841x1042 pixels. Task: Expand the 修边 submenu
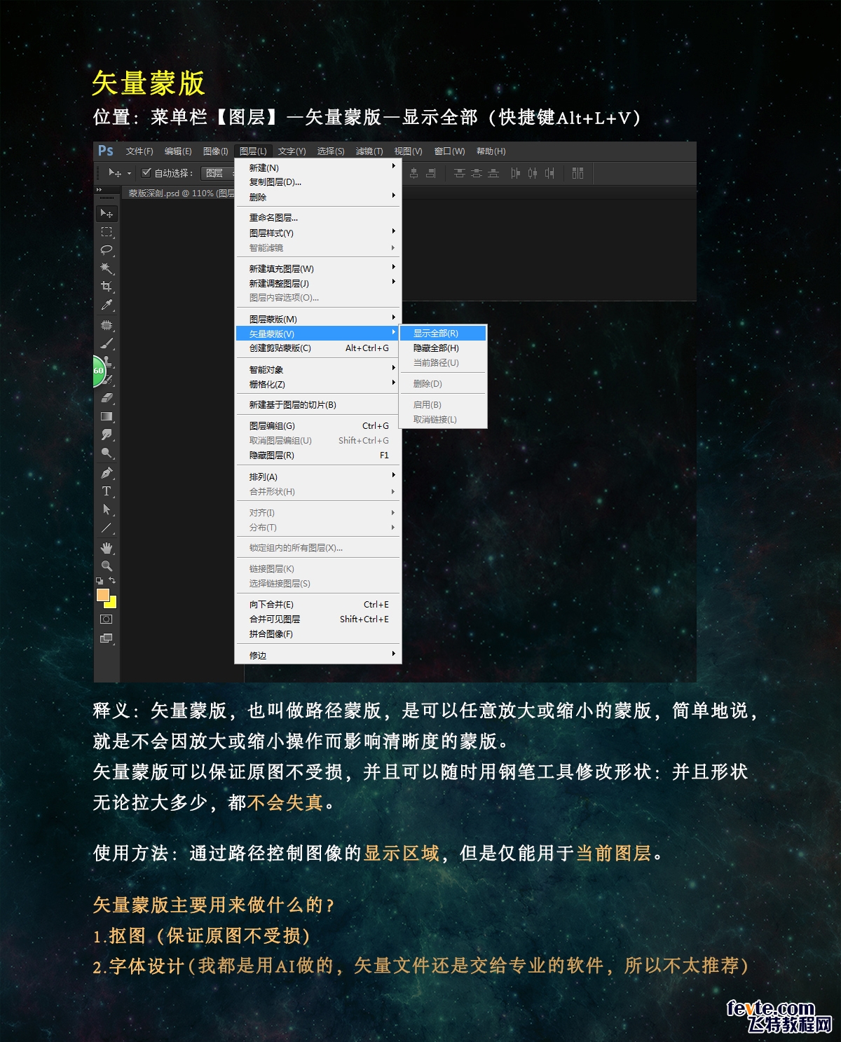click(x=317, y=655)
